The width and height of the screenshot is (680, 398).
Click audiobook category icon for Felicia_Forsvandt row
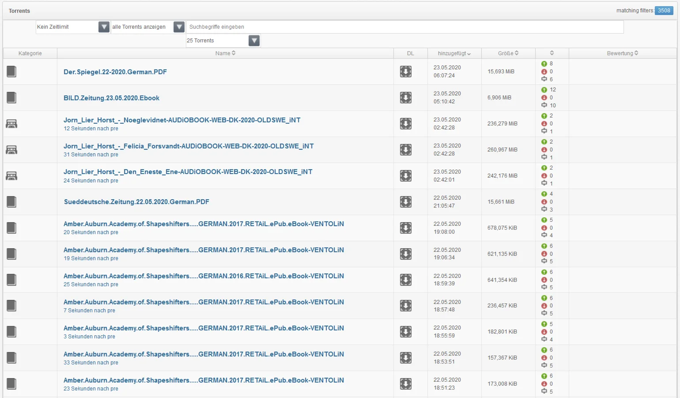(11, 150)
